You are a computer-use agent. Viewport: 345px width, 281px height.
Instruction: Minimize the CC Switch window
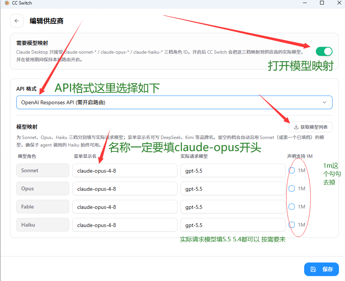305,3
